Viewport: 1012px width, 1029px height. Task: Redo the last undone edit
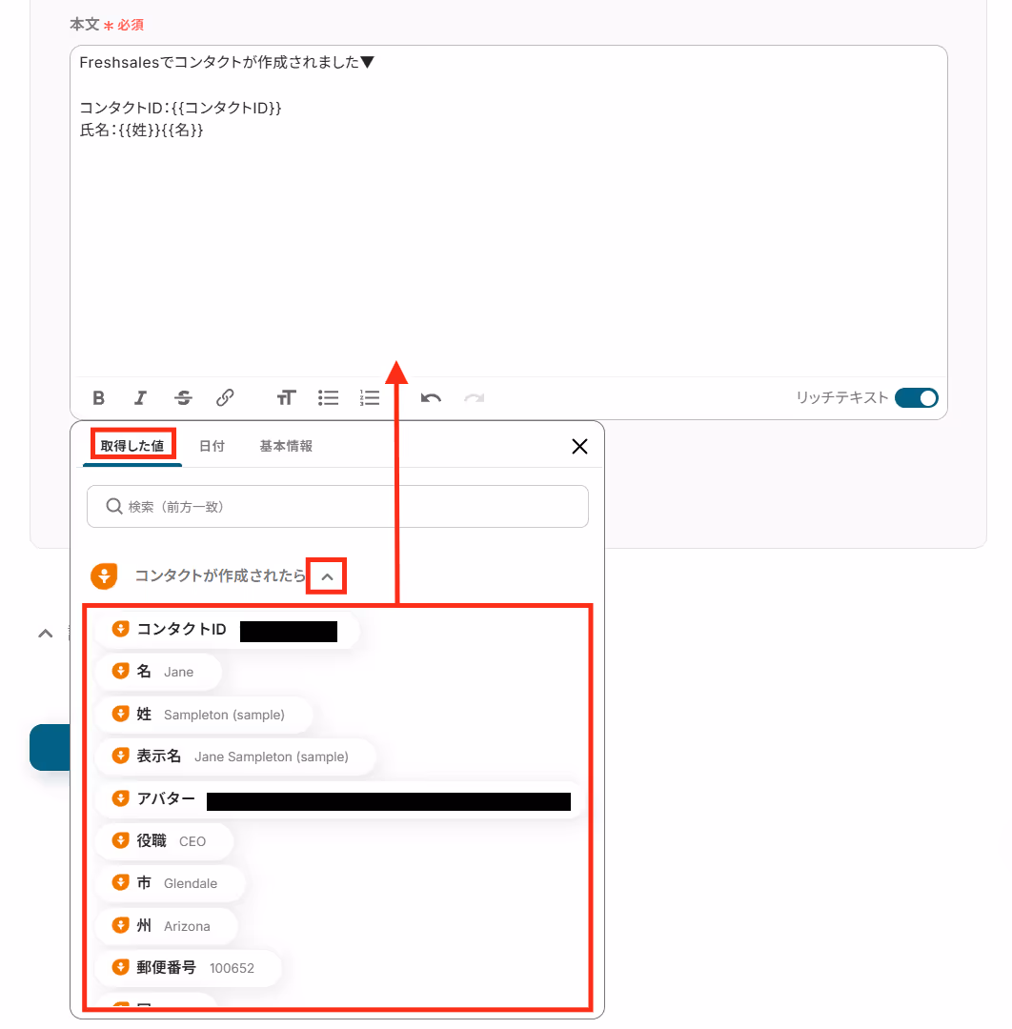pyautogui.click(x=474, y=397)
